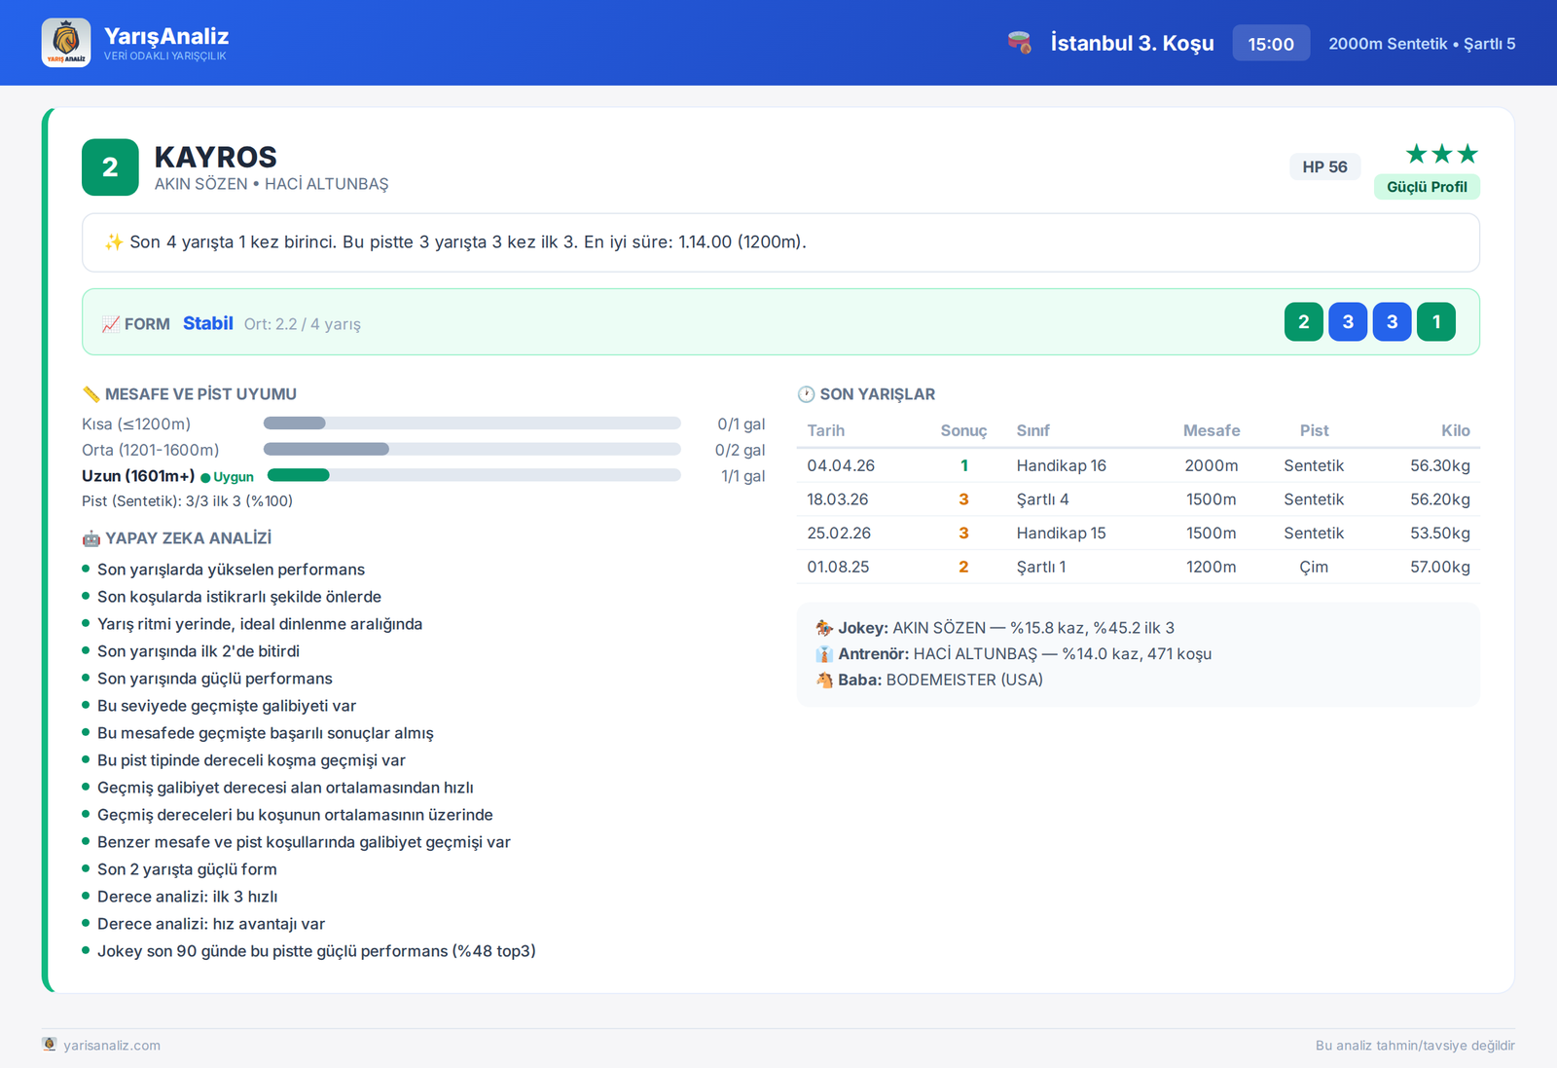Image resolution: width=1557 pixels, height=1068 pixels.
Task: Select the 18.03.26 race date cell
Action: click(838, 499)
